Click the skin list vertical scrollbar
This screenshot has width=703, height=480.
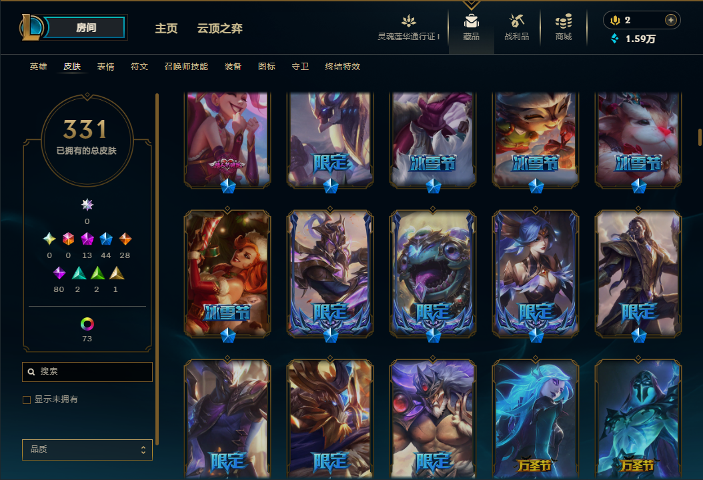tap(700, 137)
